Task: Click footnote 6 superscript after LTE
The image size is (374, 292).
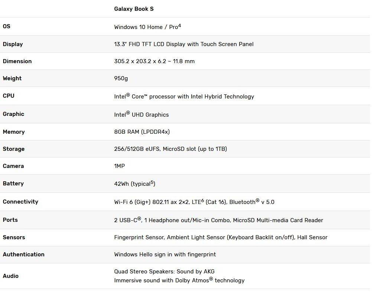Action: 202,200
